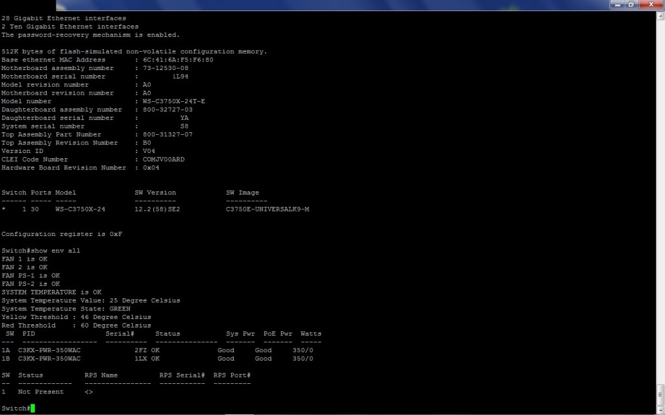Click 'Configuration register is 0xF' line

(62, 234)
